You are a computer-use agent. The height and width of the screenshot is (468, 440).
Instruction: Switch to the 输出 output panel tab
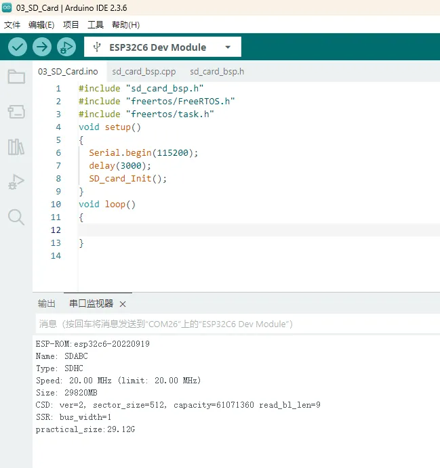coord(47,303)
